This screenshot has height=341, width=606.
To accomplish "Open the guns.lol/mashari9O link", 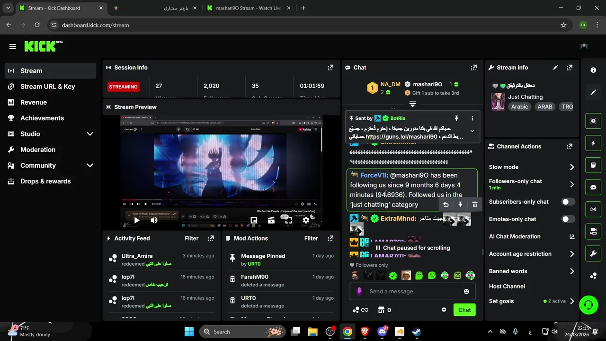I will pos(401,137).
